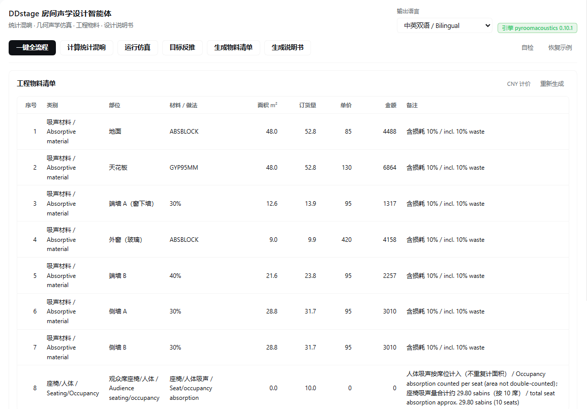Click the occupancy absorption remark in row 8
Screen dimensions: 587x409
tap(482, 388)
